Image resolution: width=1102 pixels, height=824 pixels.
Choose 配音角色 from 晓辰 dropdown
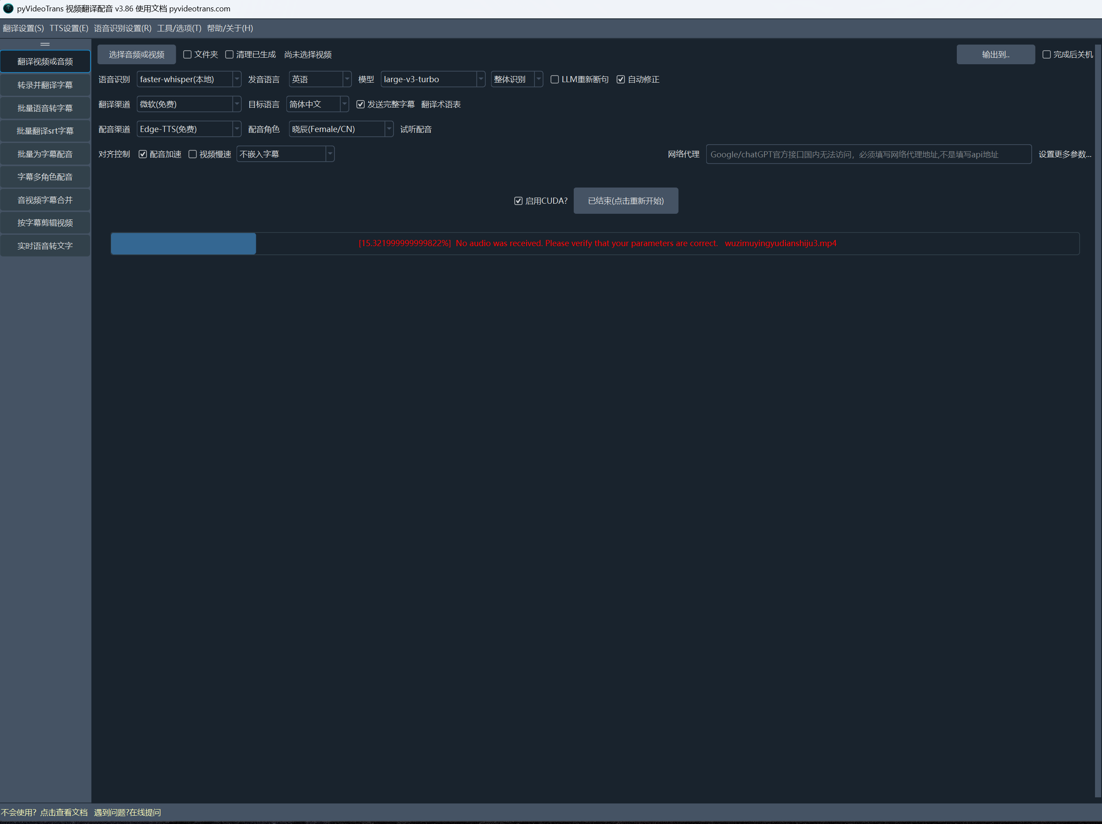click(x=341, y=129)
